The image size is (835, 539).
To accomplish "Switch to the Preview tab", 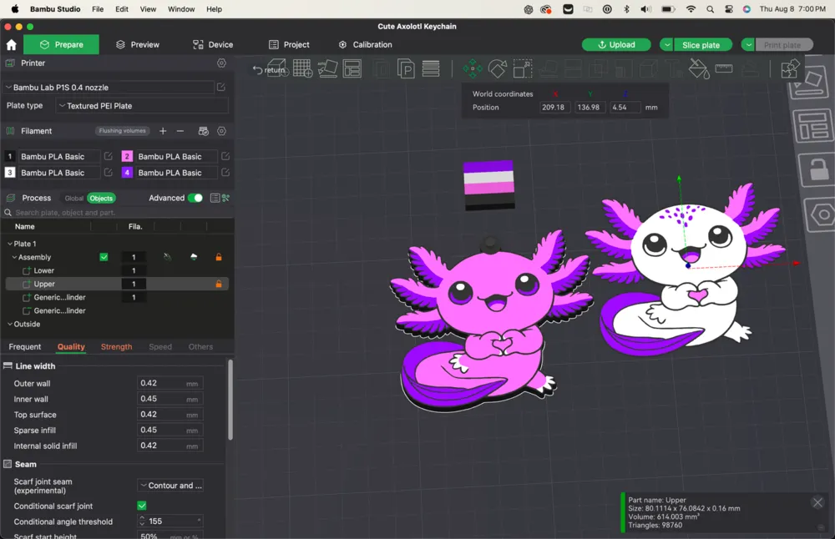I will pos(137,44).
